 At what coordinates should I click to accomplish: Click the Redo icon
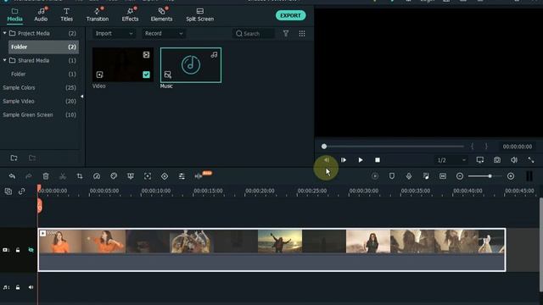pyautogui.click(x=29, y=176)
